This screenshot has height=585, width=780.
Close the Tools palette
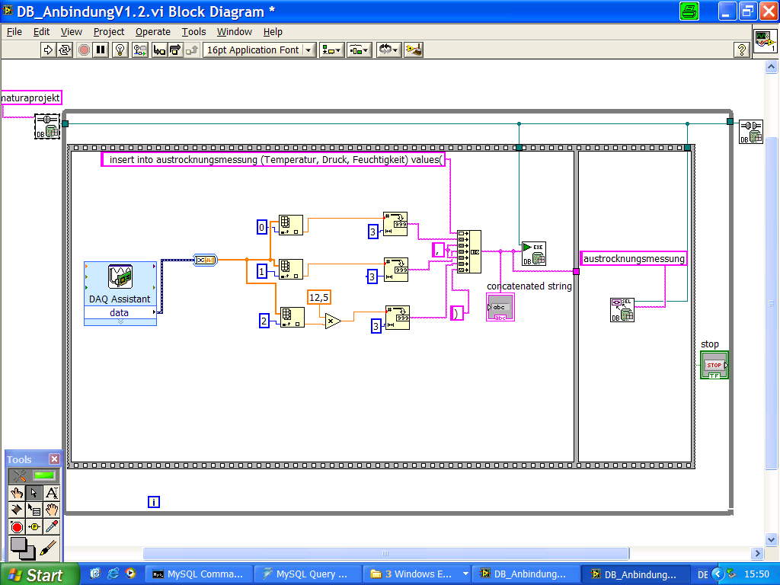coord(54,459)
